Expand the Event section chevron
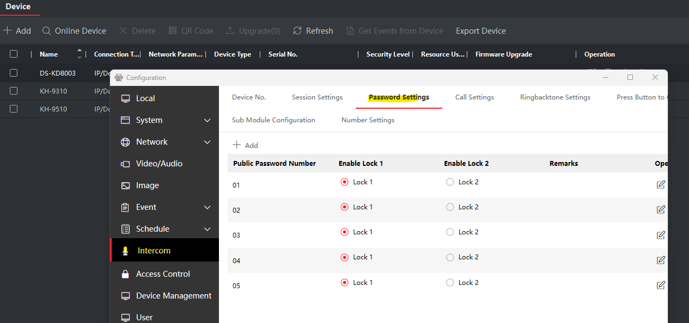Viewport: 689px width, 323px height. tap(207, 207)
